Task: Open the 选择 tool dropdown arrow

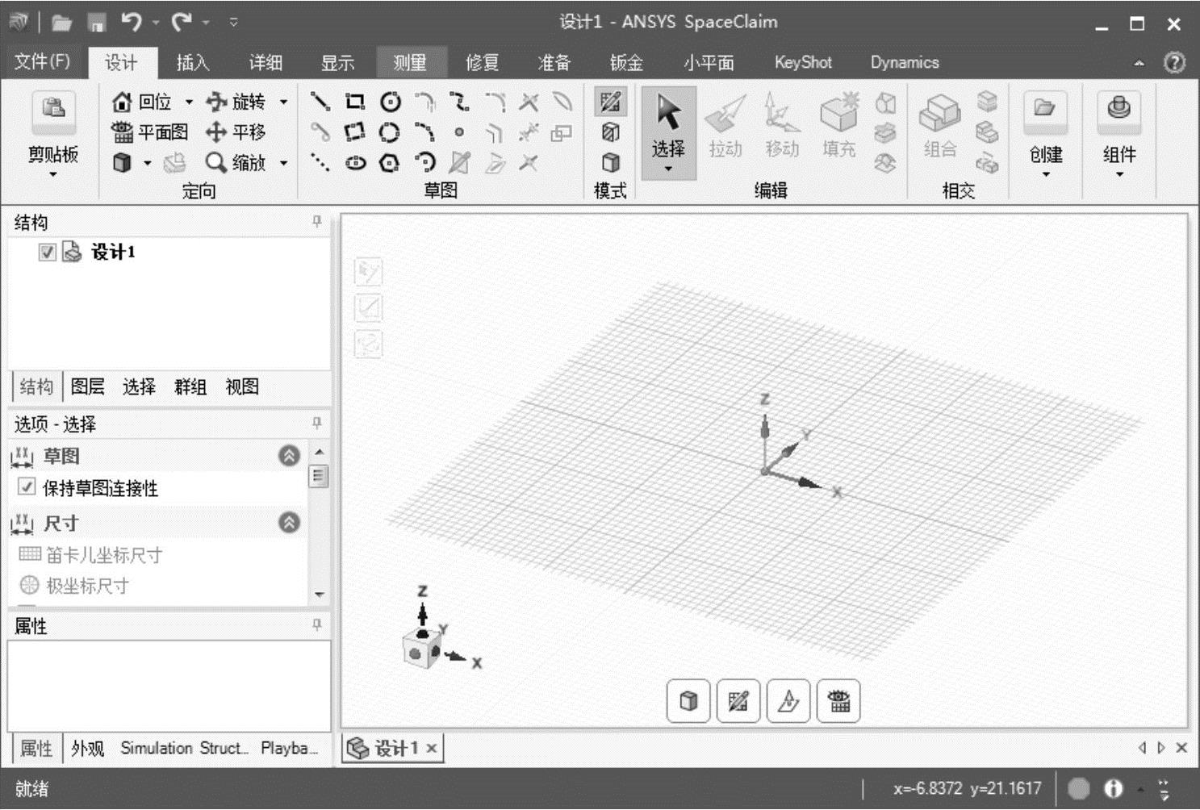Action: 668,169
